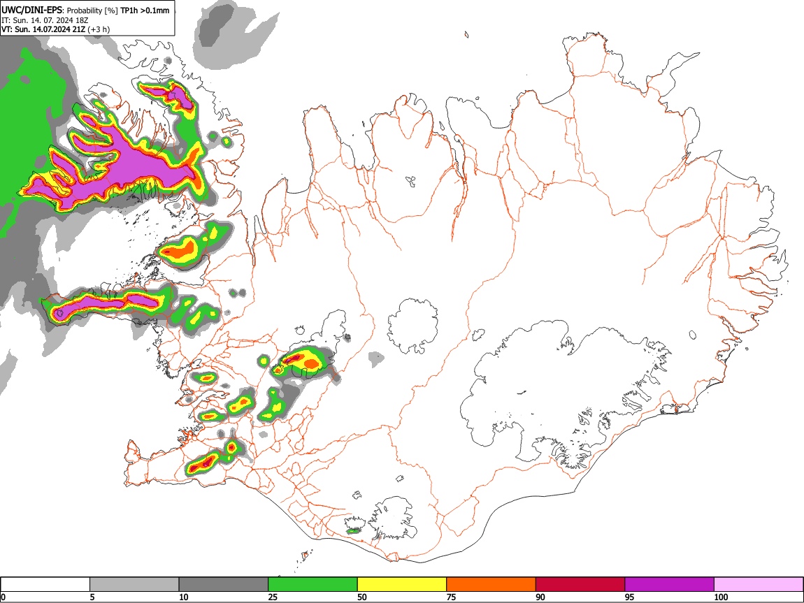Click the legend value '50'

click(362, 597)
